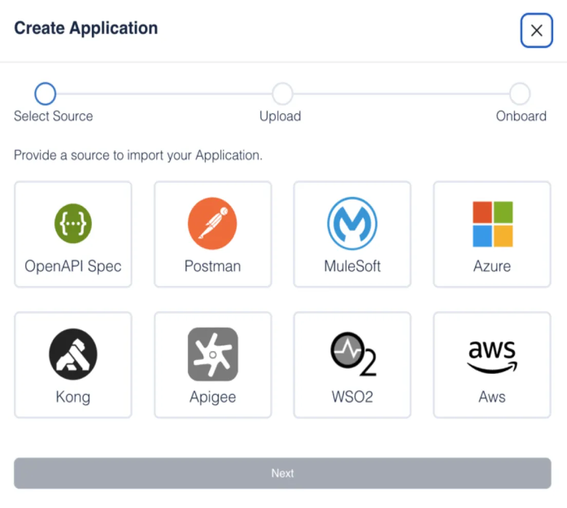This screenshot has height=508, width=567.
Task: Click the Select Source step label
Action: [53, 116]
